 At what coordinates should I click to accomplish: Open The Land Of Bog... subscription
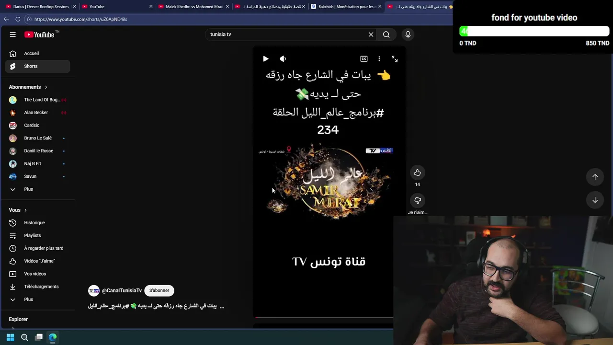(37, 100)
